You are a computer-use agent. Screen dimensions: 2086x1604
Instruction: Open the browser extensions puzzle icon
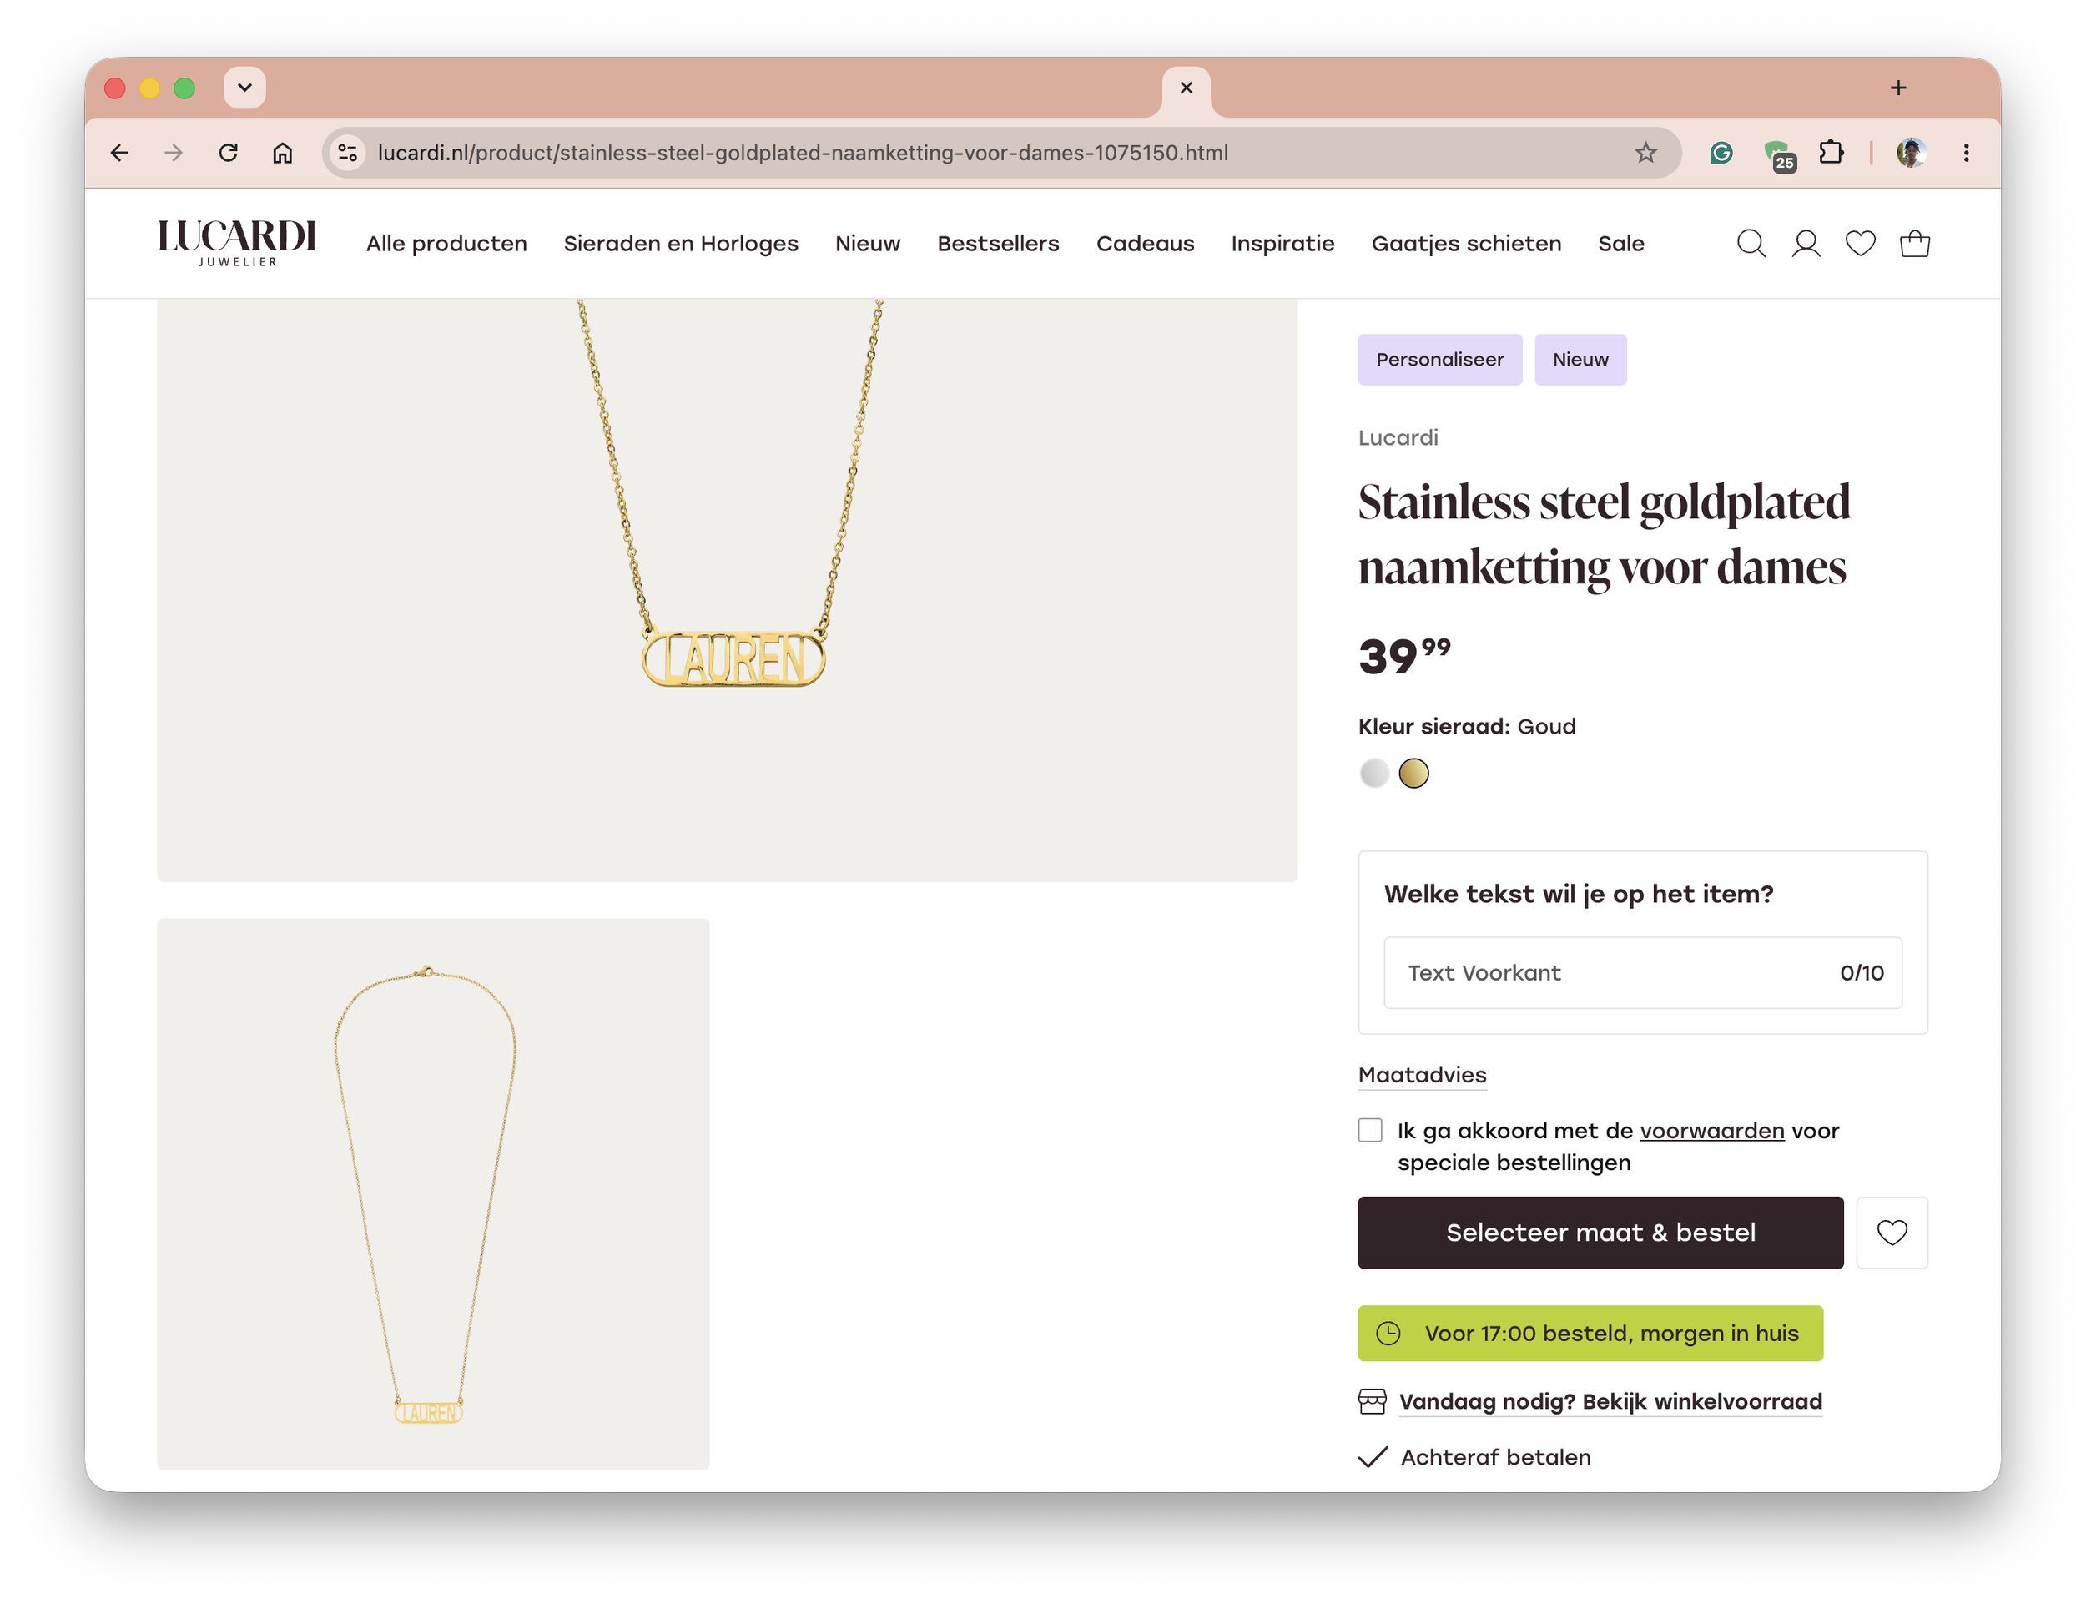point(1830,153)
